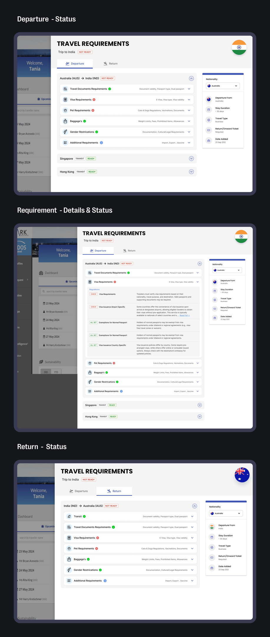Click READY badge next to Hong Kong, Requirement Details panel
Image resolution: width=270 pixels, height=637 pixels.
[x=113, y=417]
